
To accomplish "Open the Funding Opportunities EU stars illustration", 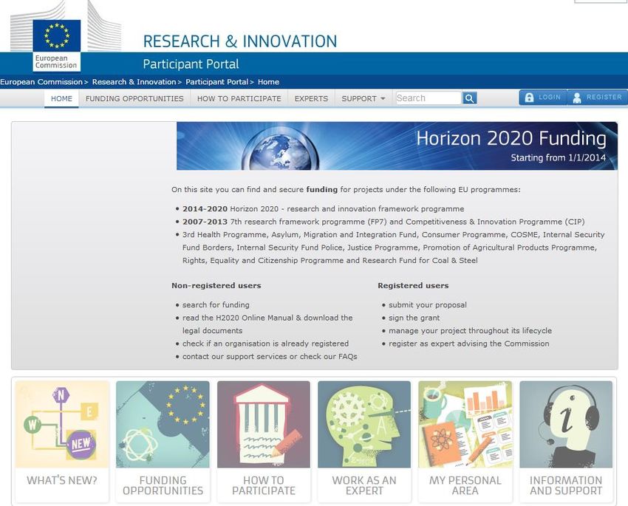I will pyautogui.click(x=163, y=424).
